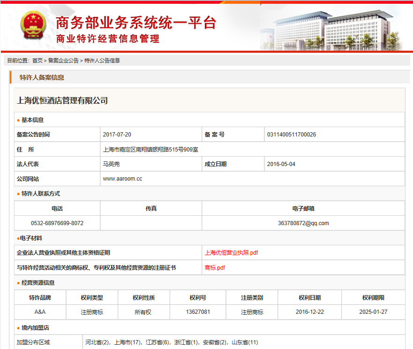Click the 备案公告时间 label cell

pyautogui.click(x=57, y=135)
